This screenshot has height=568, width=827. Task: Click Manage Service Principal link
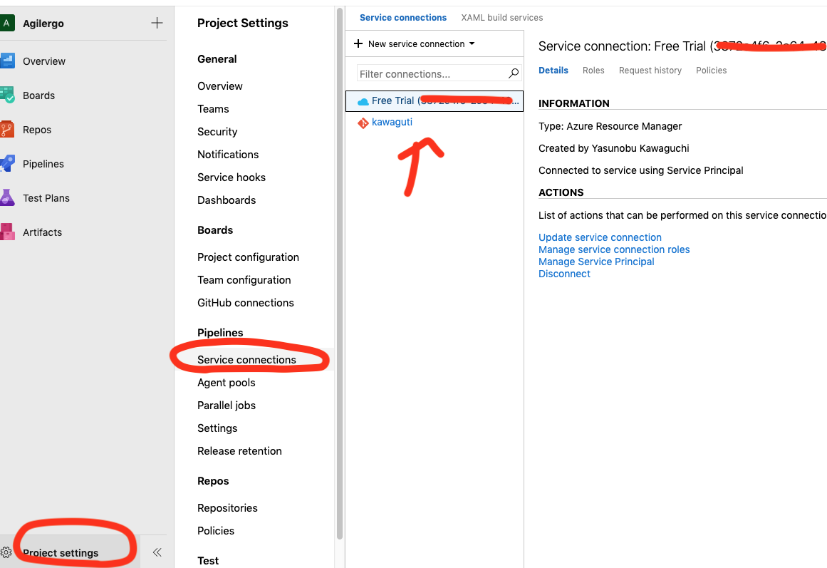pyautogui.click(x=596, y=262)
